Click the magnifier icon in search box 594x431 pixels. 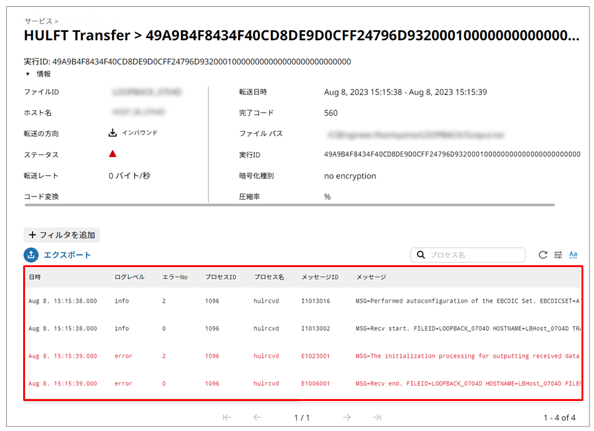pos(420,255)
